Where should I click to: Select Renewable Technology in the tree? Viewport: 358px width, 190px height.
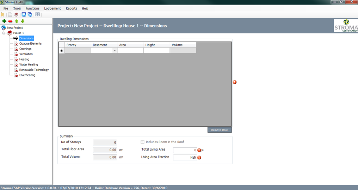[34, 70]
